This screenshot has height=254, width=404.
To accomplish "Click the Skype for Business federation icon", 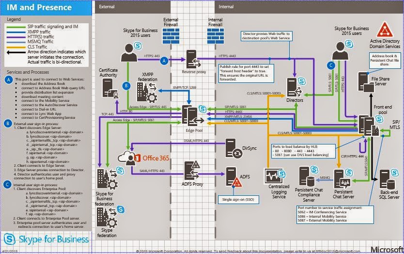I will 107,179.
